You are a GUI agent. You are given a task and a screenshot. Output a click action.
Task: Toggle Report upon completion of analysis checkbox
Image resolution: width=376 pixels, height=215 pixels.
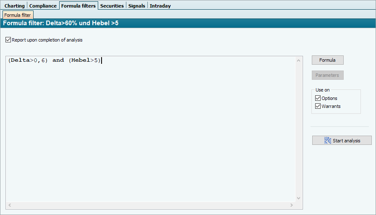pos(8,40)
